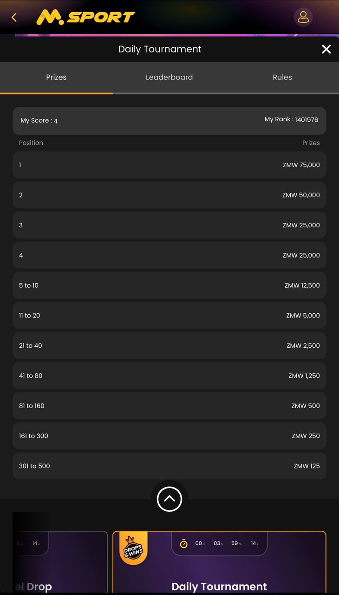Select the Prizes tab
The height and width of the screenshot is (595, 339).
pos(56,78)
